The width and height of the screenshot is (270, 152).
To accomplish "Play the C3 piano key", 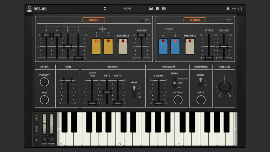I will pos(179,139).
